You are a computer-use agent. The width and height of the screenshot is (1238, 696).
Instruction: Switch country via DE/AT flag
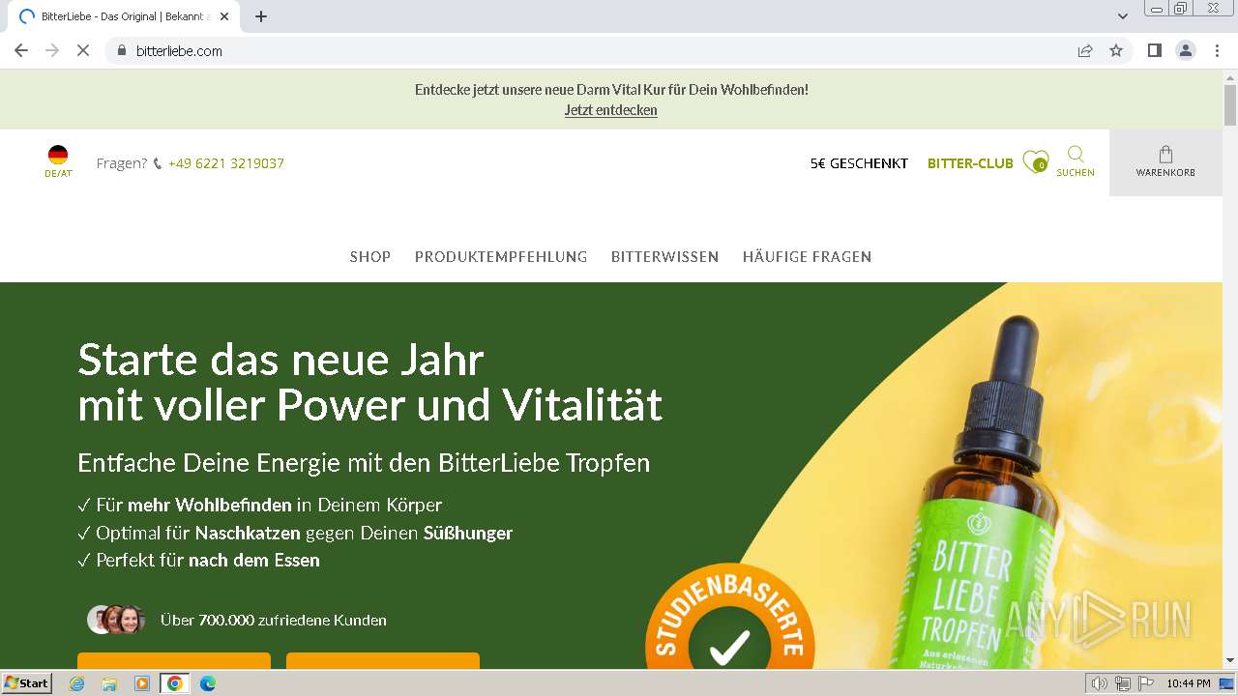pos(58,161)
